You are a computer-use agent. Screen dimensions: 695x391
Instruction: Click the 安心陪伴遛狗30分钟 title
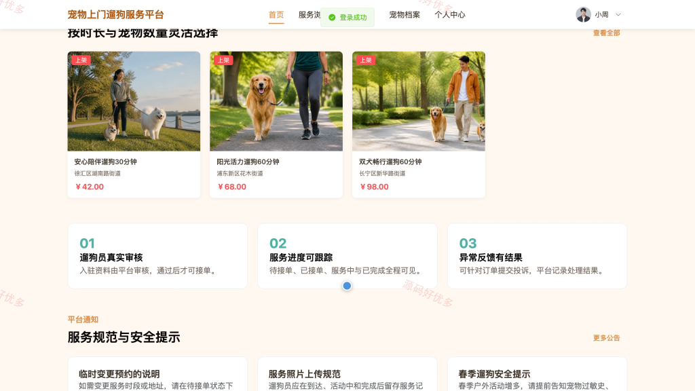click(105, 162)
